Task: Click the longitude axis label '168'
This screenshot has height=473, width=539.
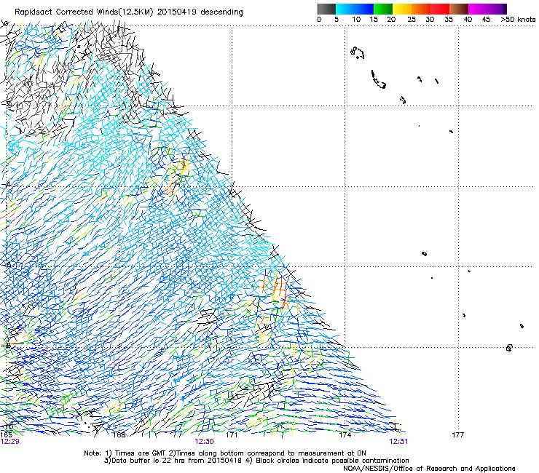Action: click(119, 435)
